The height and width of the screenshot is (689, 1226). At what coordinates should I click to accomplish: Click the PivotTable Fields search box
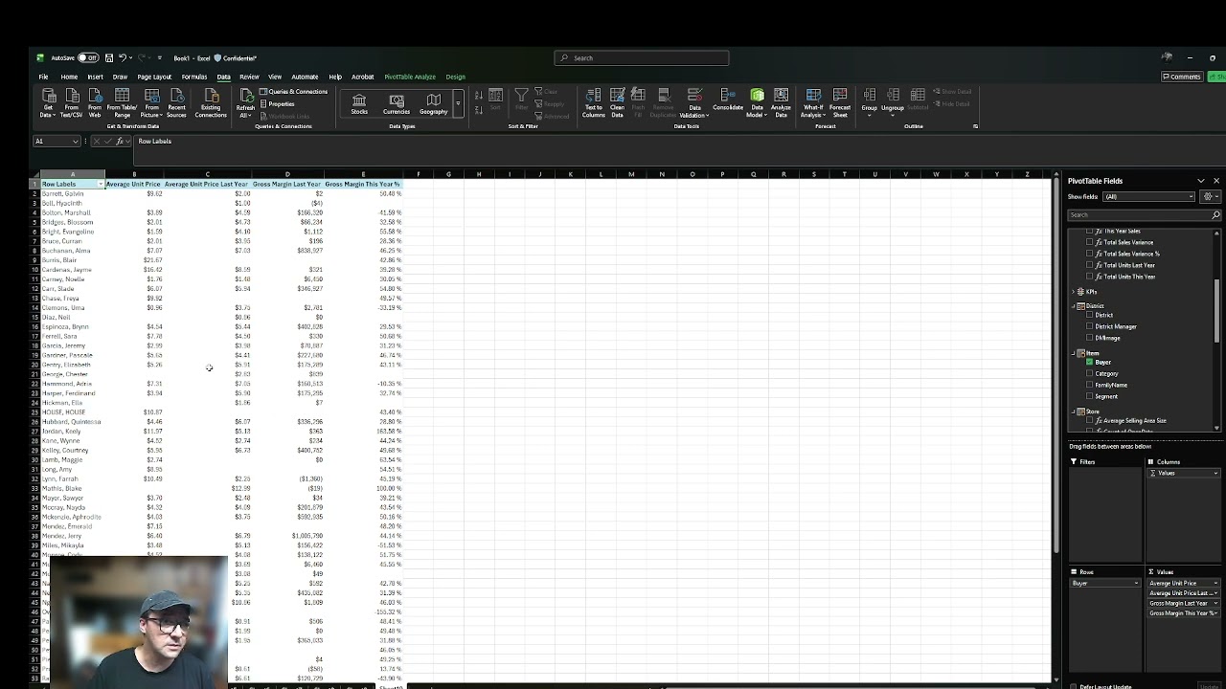[x=1145, y=214]
